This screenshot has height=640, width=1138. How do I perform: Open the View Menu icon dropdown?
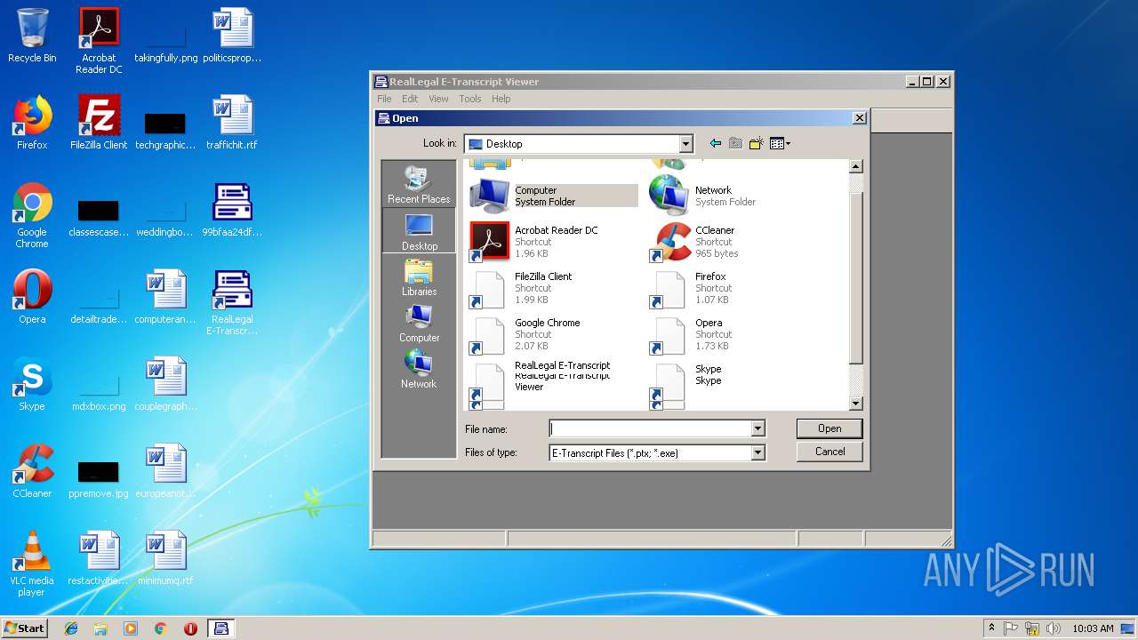pos(780,143)
